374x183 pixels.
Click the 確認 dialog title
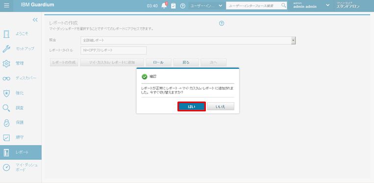click(x=153, y=77)
